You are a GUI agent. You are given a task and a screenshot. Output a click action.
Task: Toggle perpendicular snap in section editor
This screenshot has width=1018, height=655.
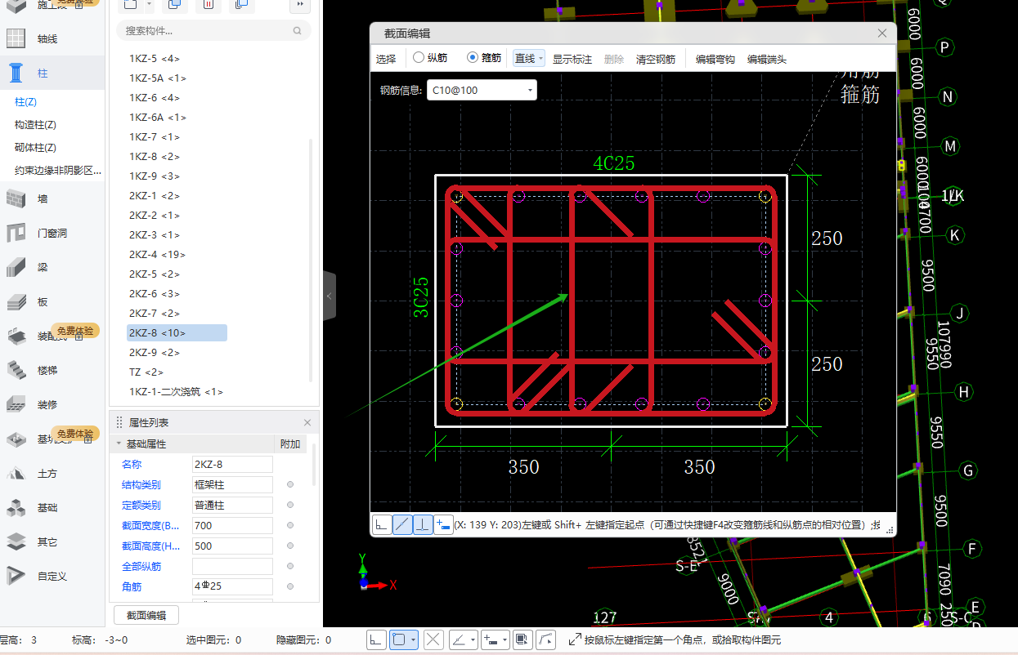coord(423,525)
